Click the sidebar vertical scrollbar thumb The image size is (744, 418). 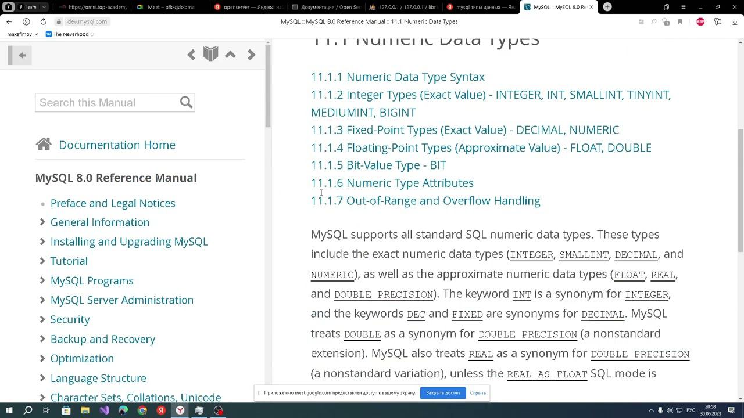click(268, 86)
